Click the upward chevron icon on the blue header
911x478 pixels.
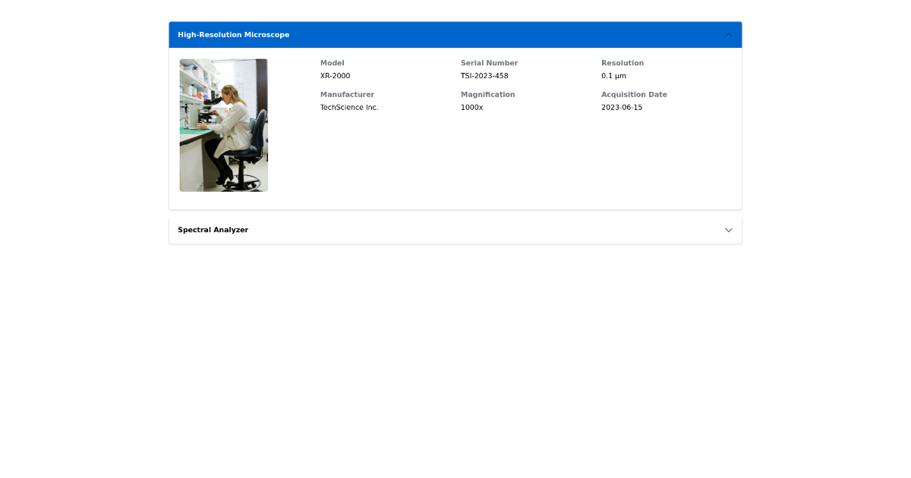click(x=728, y=34)
